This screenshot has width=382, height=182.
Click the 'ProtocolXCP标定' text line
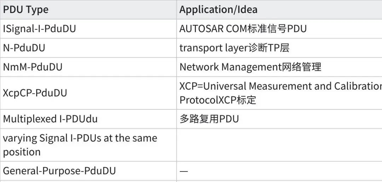click(x=218, y=100)
